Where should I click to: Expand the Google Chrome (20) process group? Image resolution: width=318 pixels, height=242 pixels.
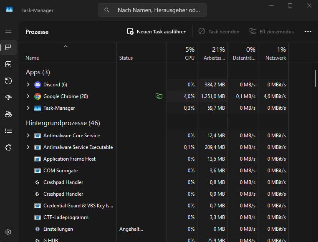click(x=28, y=96)
